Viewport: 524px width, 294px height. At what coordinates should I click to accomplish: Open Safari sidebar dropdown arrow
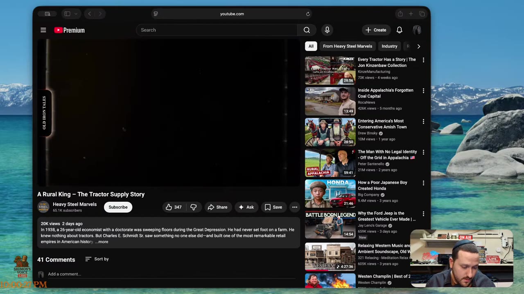(76, 14)
